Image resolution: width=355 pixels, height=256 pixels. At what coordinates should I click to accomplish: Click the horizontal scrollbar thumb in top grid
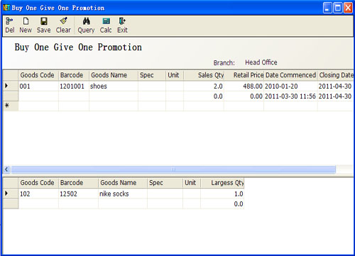173,169
